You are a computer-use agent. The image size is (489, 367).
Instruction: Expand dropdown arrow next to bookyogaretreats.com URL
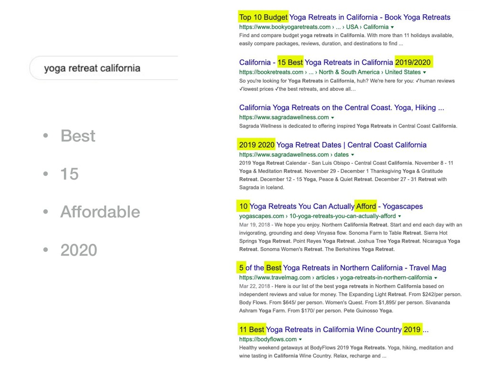393,27
